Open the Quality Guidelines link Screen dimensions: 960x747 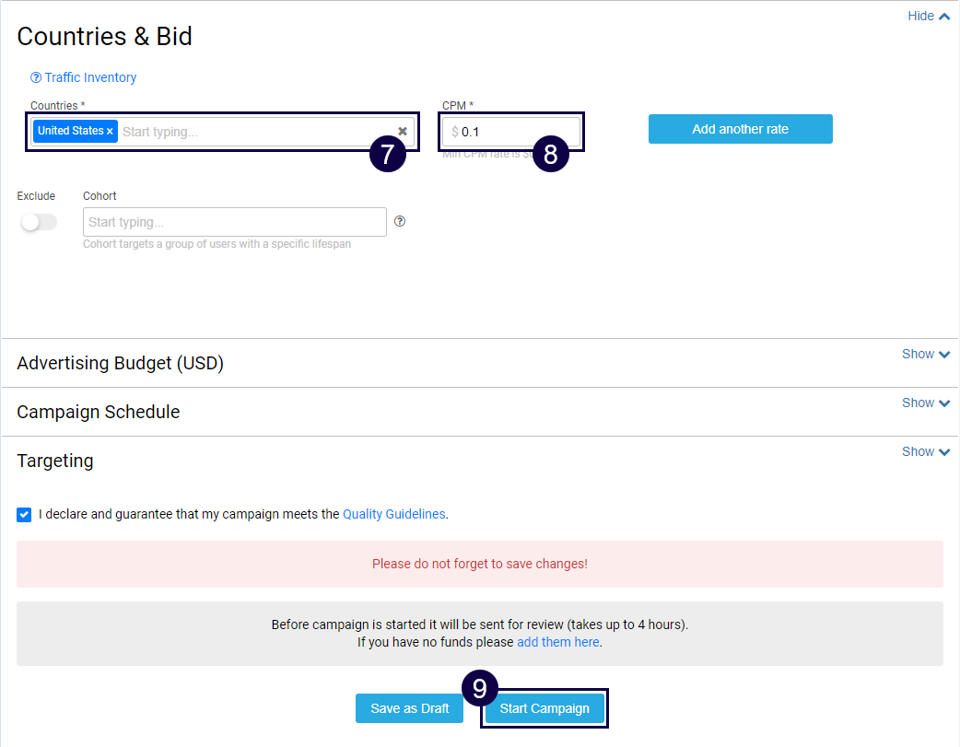tap(393, 514)
